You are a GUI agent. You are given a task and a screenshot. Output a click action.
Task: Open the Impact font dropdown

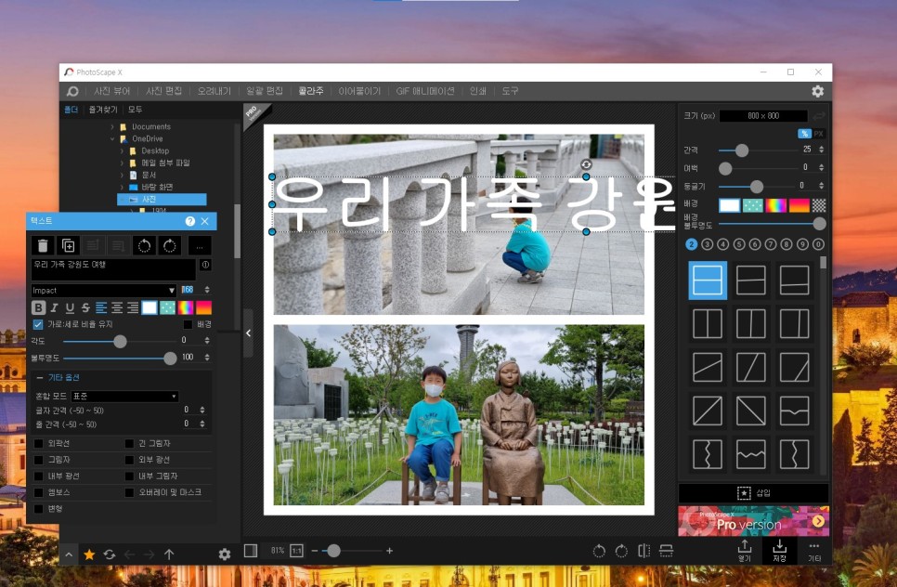104,290
